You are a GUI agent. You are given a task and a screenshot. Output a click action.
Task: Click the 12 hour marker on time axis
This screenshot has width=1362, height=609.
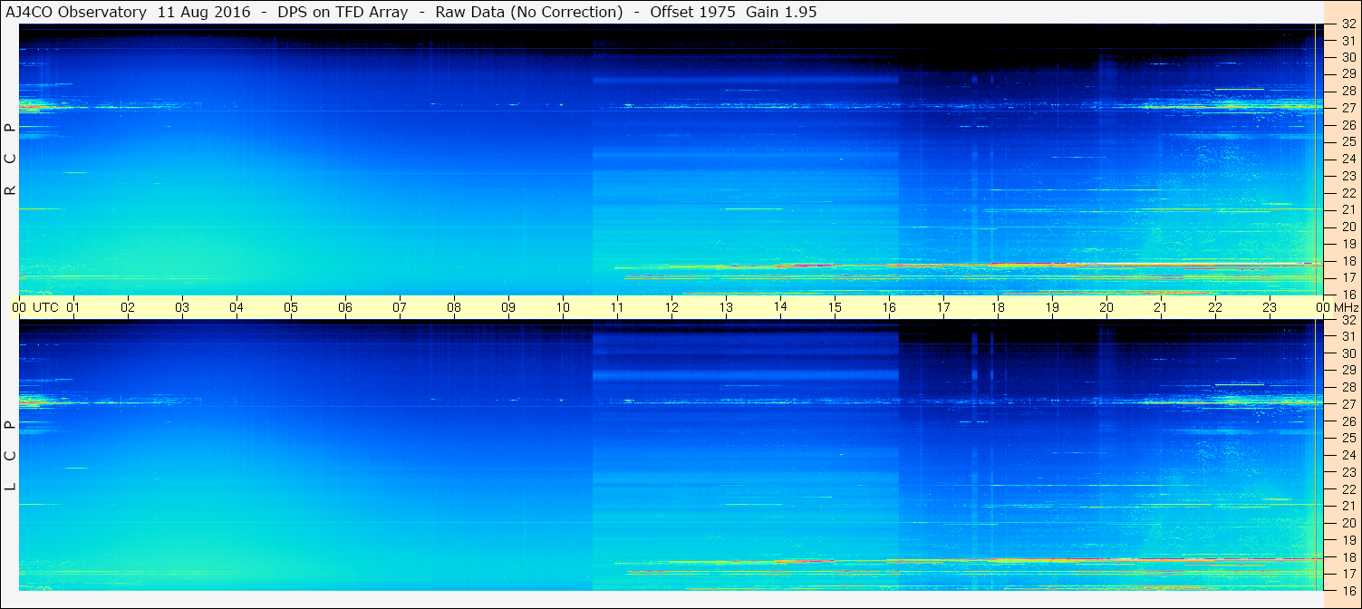[671, 307]
